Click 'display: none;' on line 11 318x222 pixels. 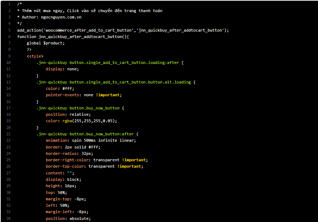tap(62, 69)
